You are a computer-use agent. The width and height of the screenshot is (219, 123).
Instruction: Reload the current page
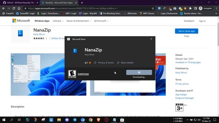click(14, 8)
